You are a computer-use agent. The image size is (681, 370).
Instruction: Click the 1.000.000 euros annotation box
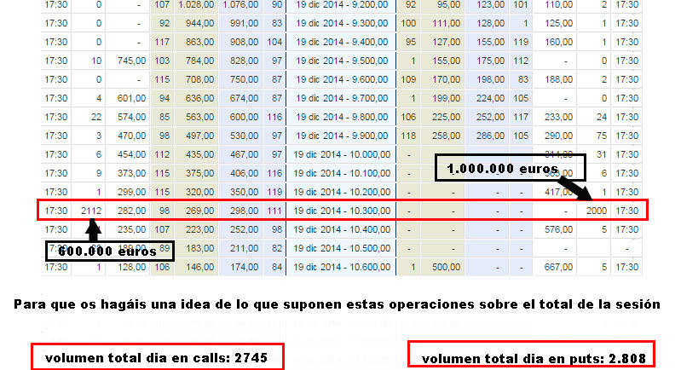pos(499,169)
